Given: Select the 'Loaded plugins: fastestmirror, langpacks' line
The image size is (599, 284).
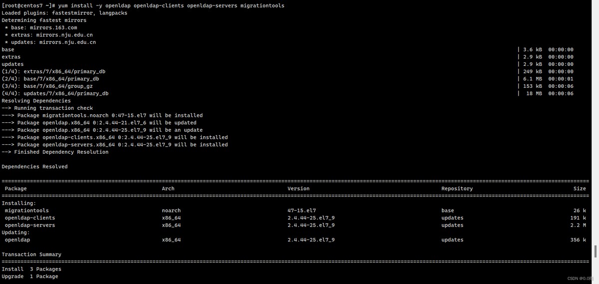Looking at the screenshot, I should (x=64, y=13).
